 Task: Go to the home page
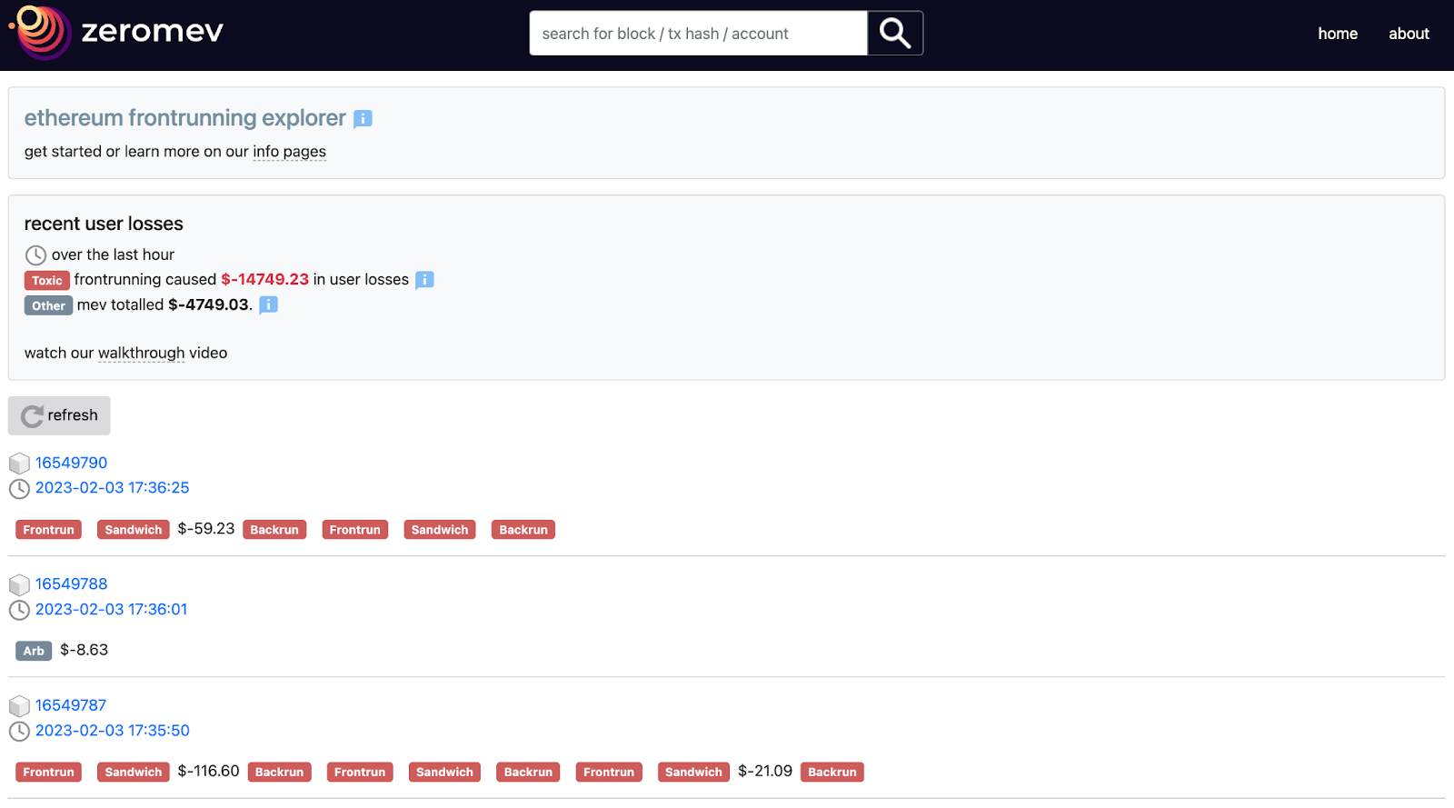1338,34
